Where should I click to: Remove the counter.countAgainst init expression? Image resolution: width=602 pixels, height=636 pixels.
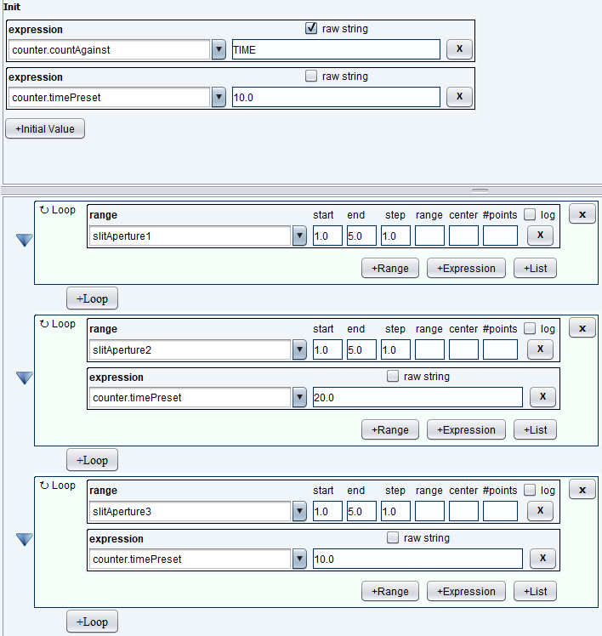tap(459, 49)
